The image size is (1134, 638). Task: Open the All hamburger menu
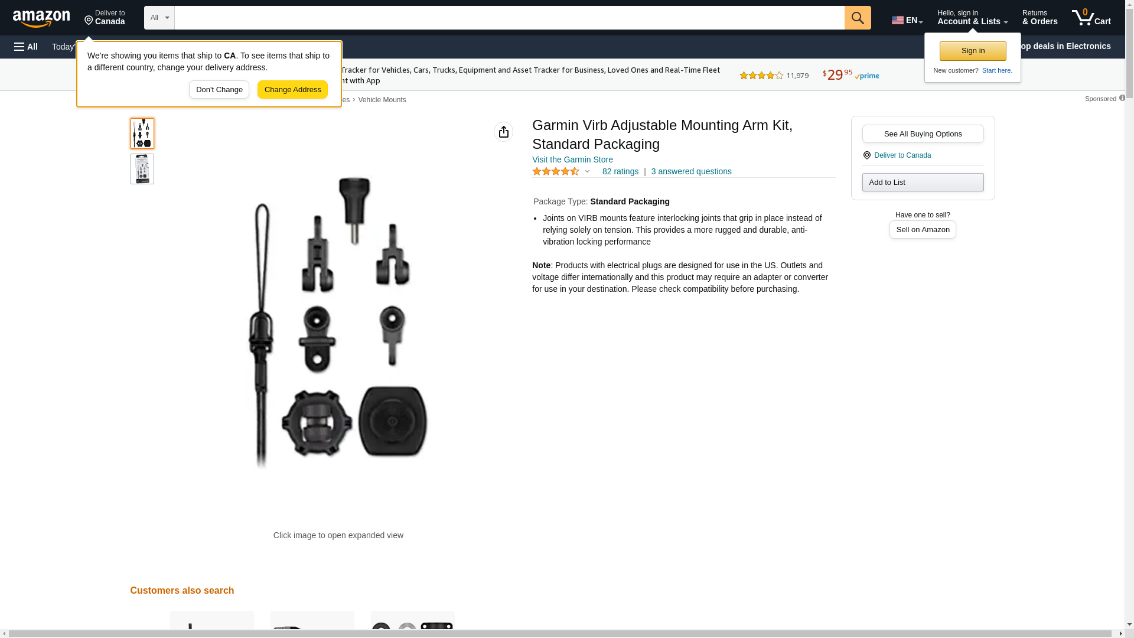(26, 47)
